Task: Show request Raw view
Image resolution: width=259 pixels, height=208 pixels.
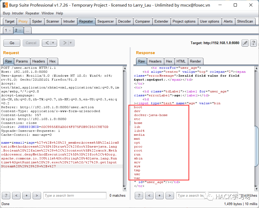Action: click(9, 61)
